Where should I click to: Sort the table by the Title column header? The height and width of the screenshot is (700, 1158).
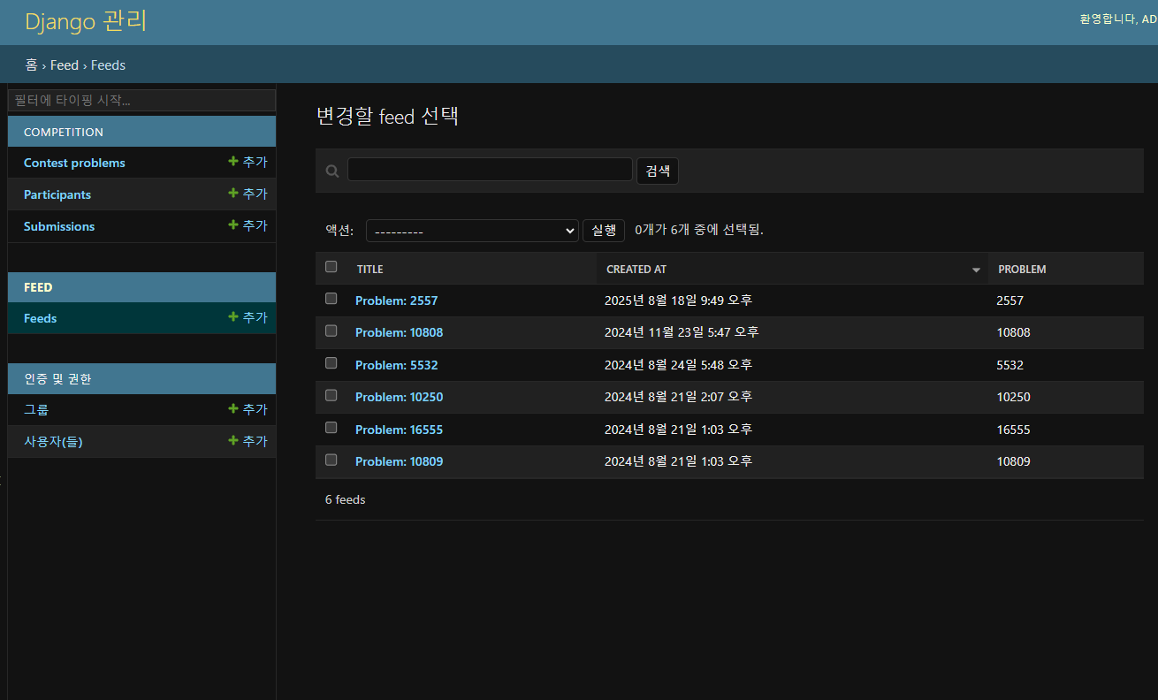(370, 270)
